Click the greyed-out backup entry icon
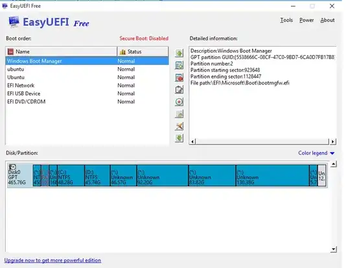The height and width of the screenshot is (268, 350). pos(180,114)
